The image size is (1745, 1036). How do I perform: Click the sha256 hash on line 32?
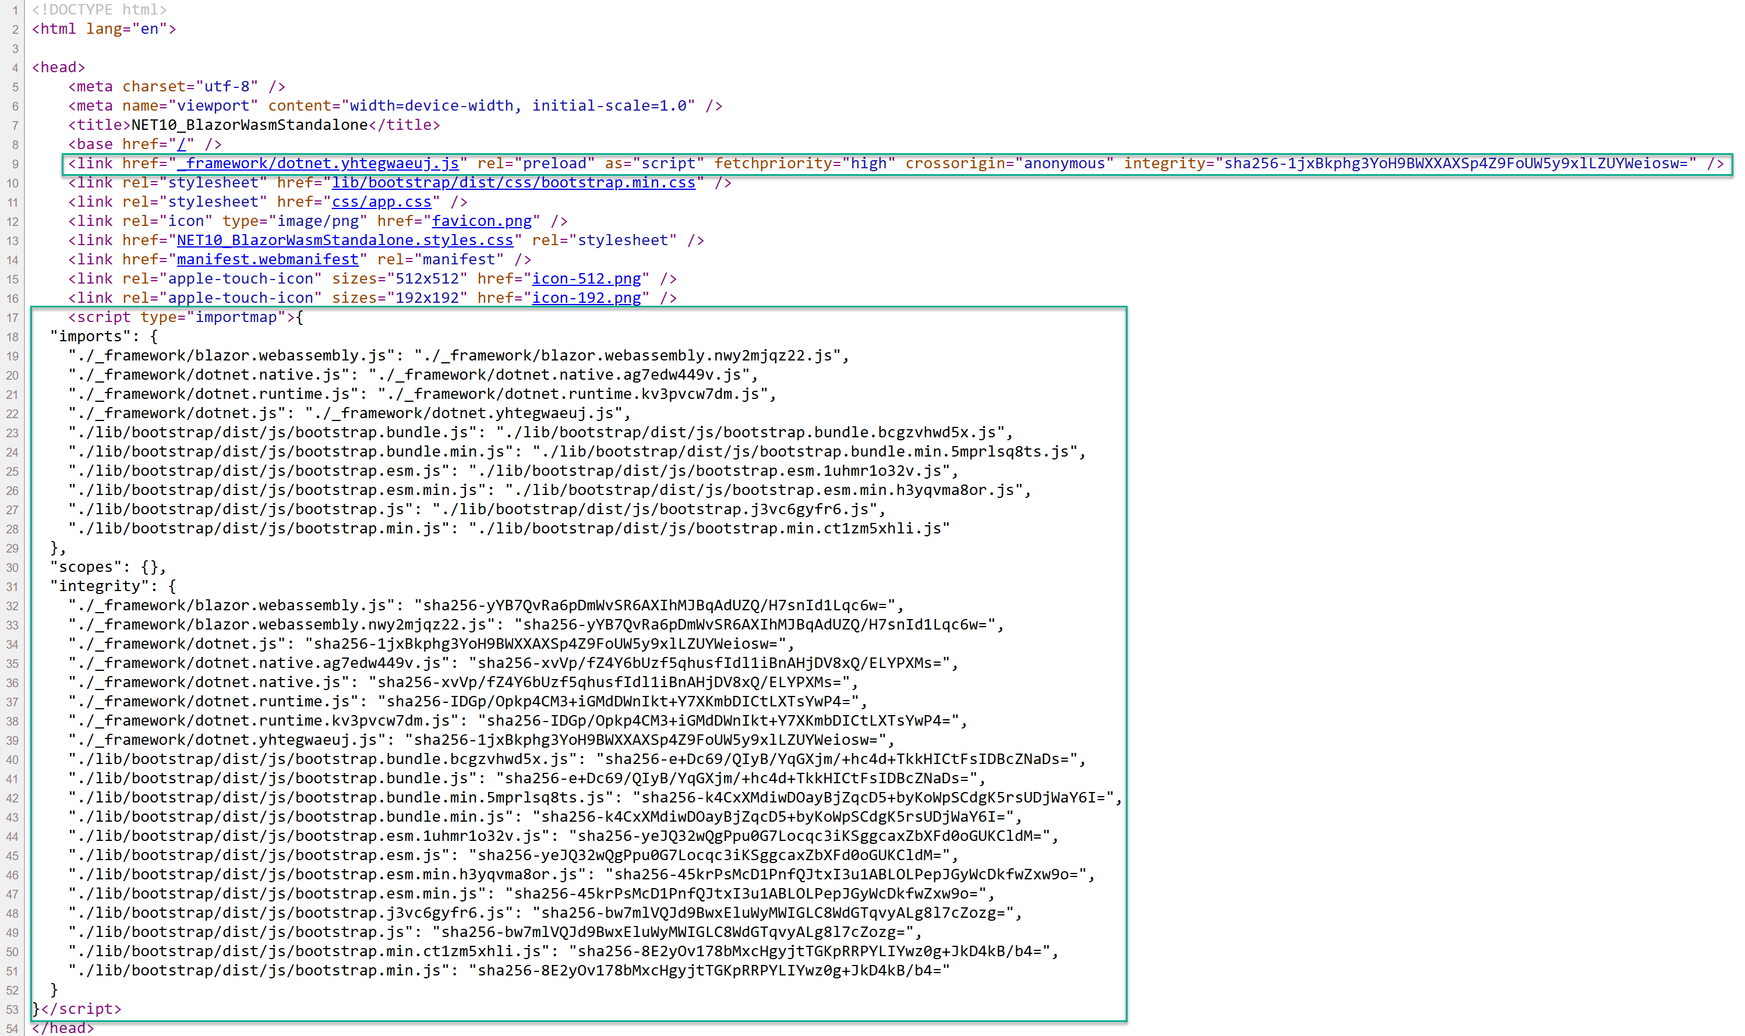click(654, 605)
